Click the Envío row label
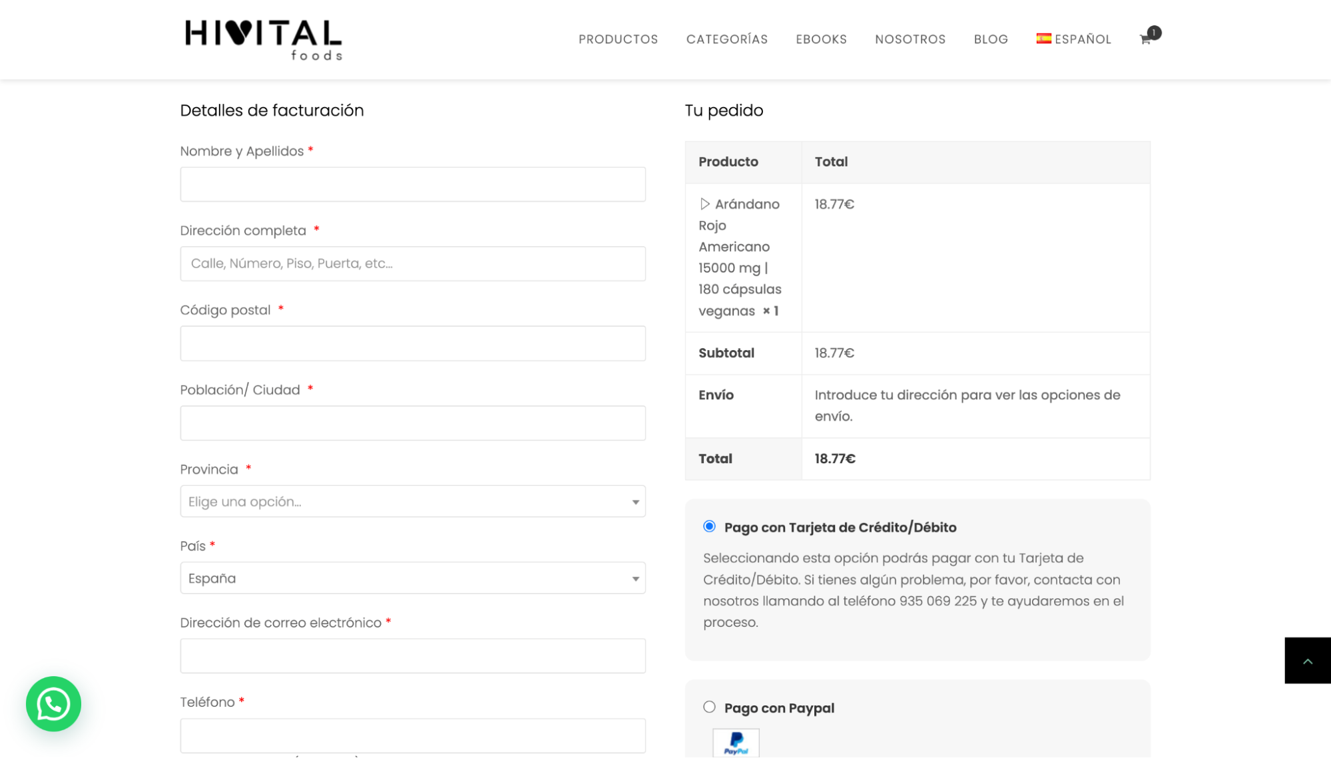The width and height of the screenshot is (1331, 758). pyautogui.click(x=716, y=395)
